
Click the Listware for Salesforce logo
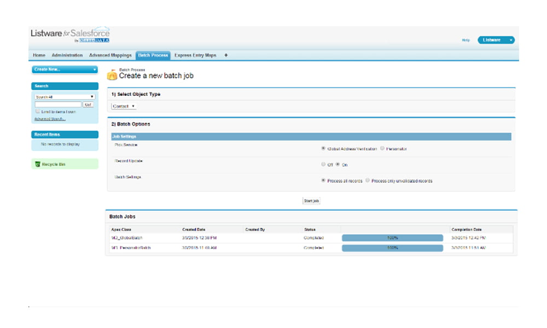pyautogui.click(x=70, y=34)
